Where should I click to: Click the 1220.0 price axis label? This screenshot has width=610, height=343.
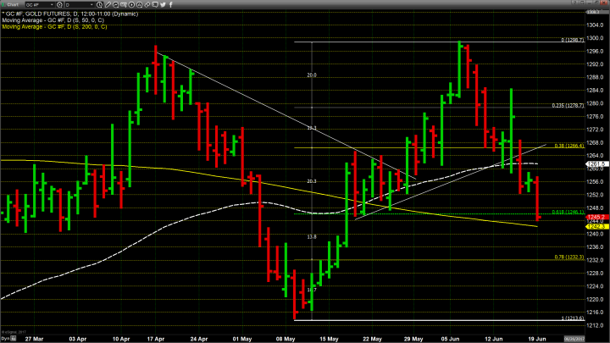[x=596, y=300]
